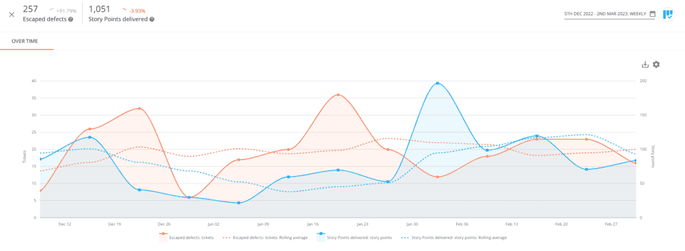Open help icon beside Story Points delivered

tap(152, 19)
